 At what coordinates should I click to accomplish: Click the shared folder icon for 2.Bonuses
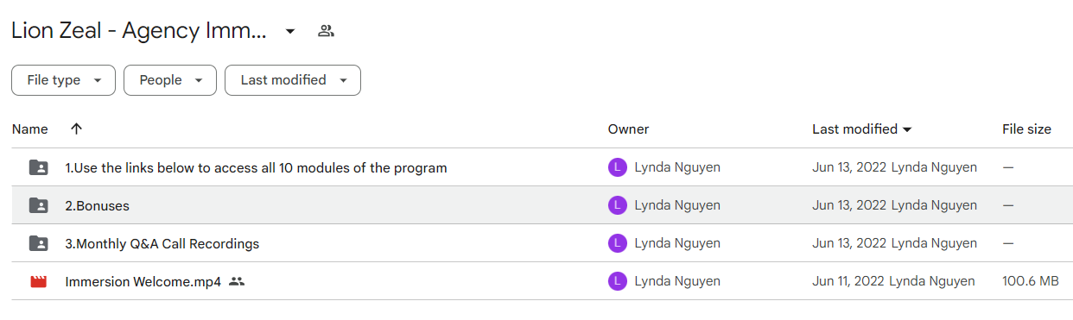coord(38,205)
